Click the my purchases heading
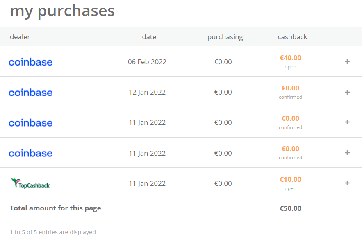Viewport: 362px width, 242px height. [x=62, y=11]
